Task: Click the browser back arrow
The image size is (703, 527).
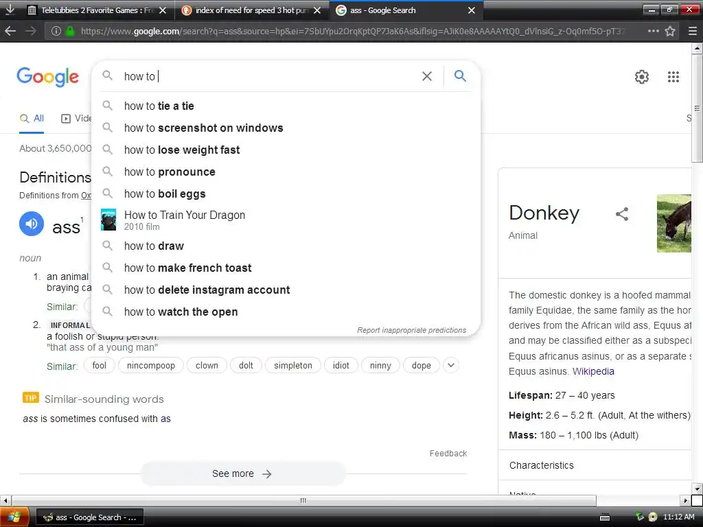Action: coord(10,31)
